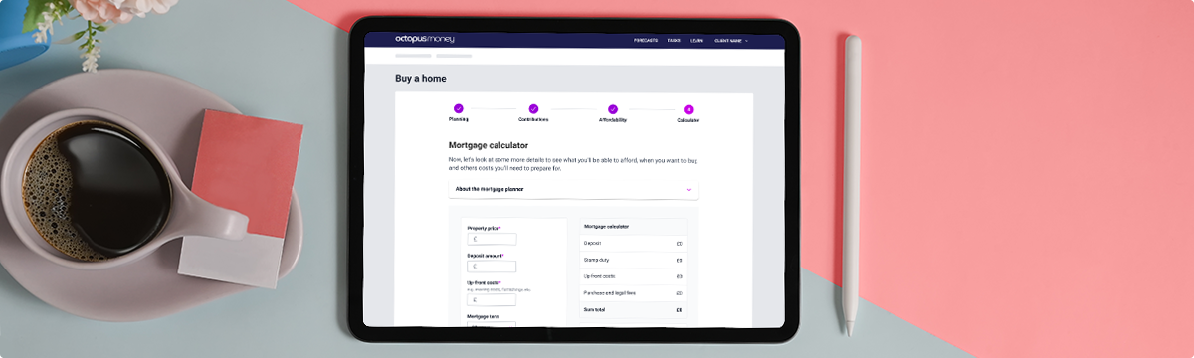This screenshot has width=1194, height=358.
Task: Go to the Planning step circle
Action: pos(459,109)
